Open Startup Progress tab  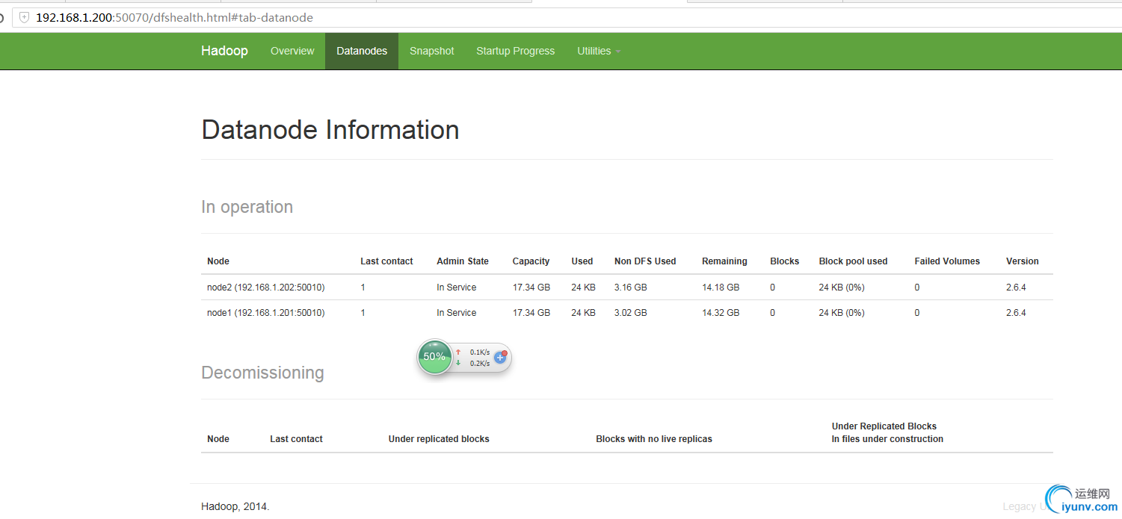(x=515, y=51)
